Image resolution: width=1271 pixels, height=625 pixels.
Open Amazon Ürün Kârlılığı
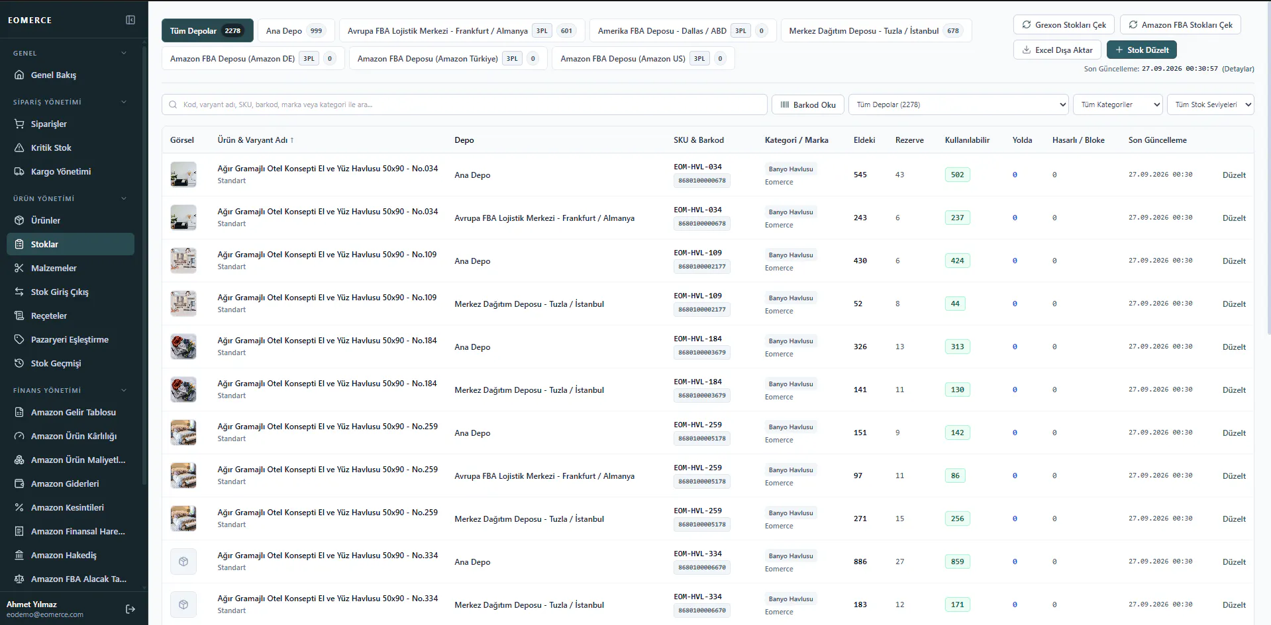tap(71, 437)
